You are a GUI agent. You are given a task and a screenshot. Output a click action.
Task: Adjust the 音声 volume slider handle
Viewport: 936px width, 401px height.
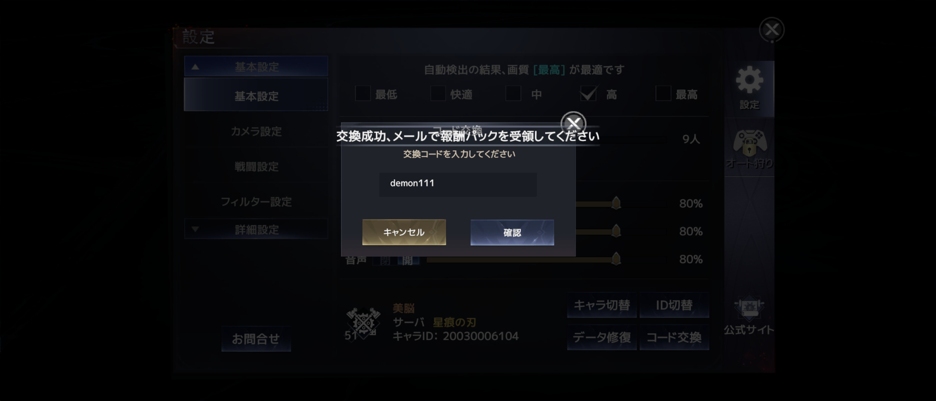(x=616, y=259)
